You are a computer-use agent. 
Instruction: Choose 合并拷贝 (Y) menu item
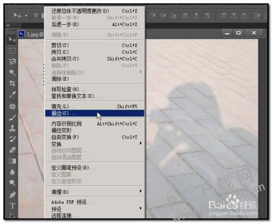tap(95, 59)
